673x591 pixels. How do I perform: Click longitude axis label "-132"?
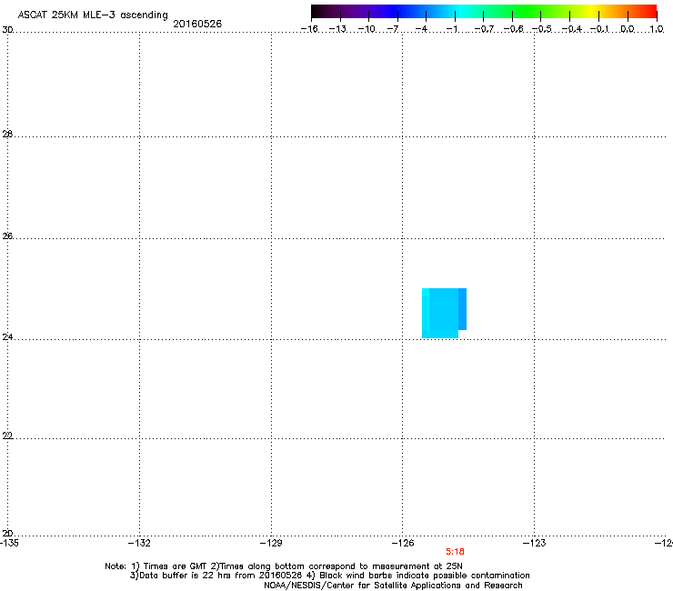(x=139, y=543)
